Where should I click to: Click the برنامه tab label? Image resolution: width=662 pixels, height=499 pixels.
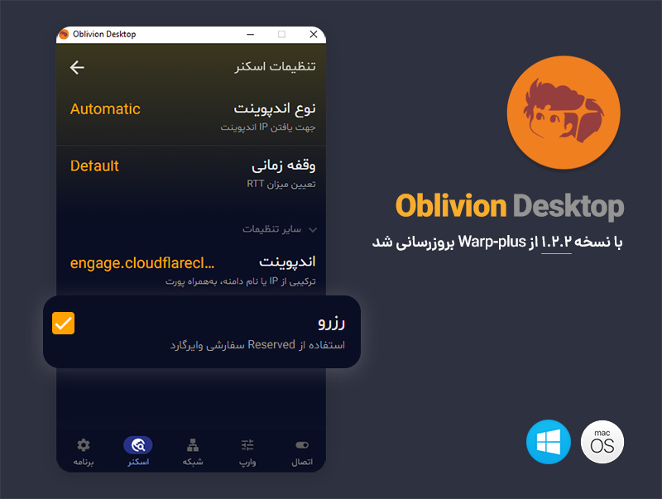[x=84, y=462]
